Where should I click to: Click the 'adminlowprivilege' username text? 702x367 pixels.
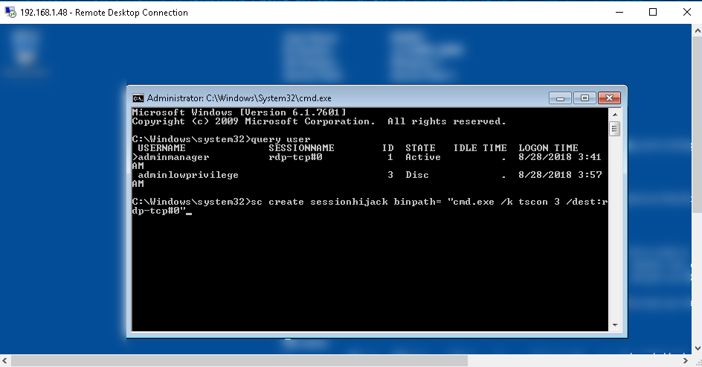[x=188, y=175]
